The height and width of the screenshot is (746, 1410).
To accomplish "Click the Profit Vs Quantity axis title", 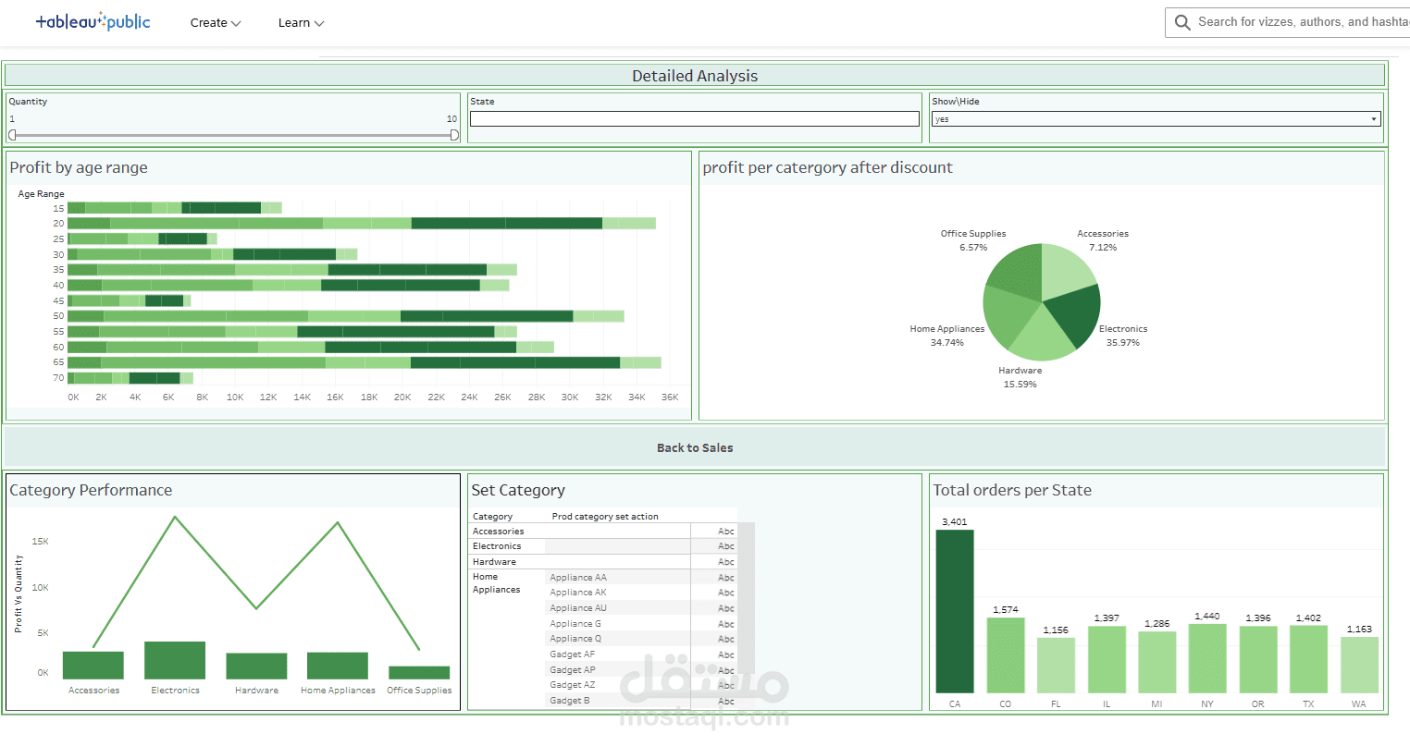I will 19,593.
